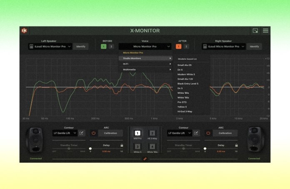Image resolution: width=290 pixels, height=189 pixels.
Task: Toggle the left ARC power icon
Action: point(94,133)
